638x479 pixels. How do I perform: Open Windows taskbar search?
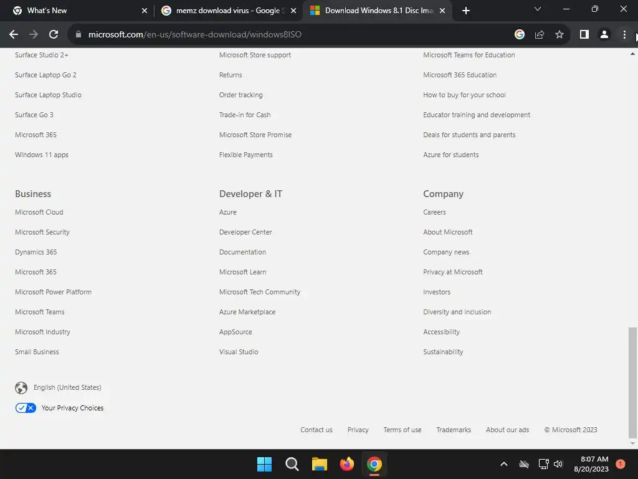(292, 464)
